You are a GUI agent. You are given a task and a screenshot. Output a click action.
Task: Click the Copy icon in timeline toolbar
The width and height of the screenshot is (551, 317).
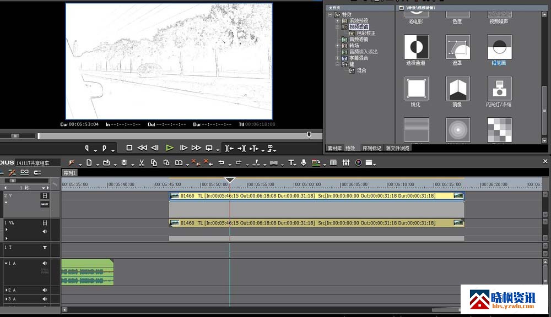(x=154, y=162)
